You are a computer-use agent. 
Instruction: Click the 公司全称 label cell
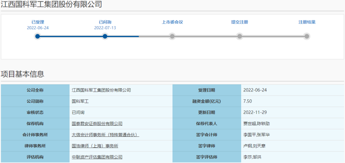[x=35, y=90]
